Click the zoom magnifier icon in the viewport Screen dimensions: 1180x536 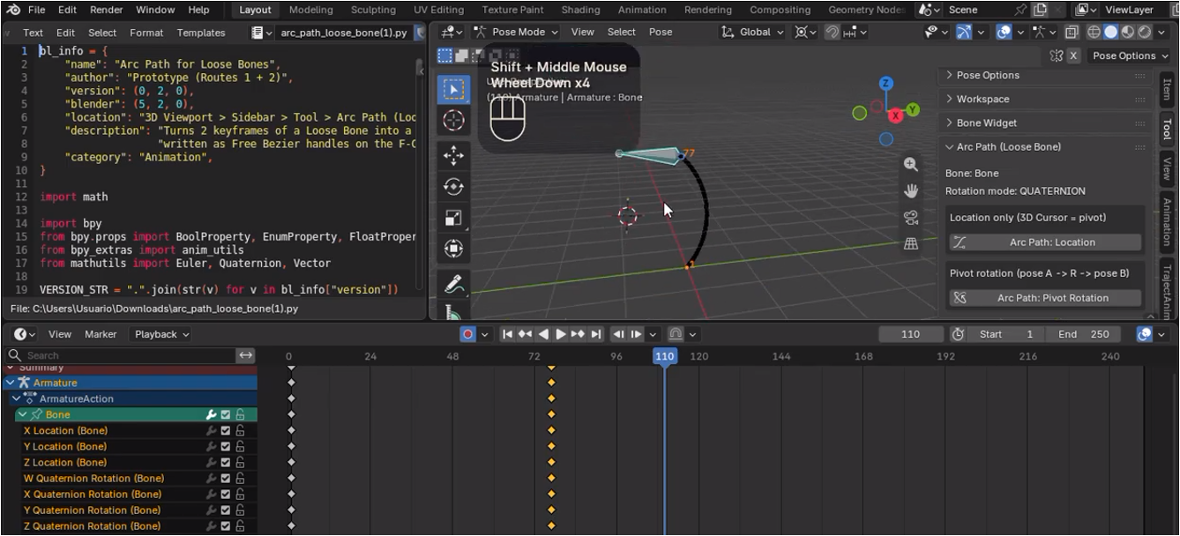pyautogui.click(x=911, y=165)
